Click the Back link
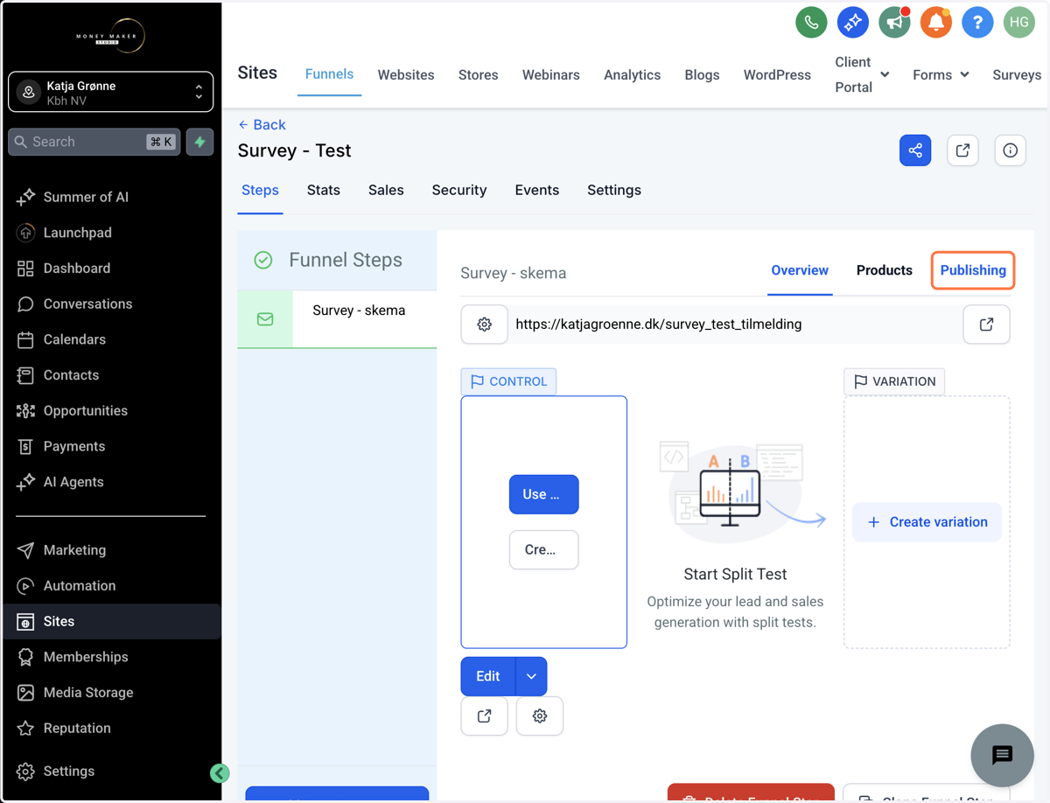The height and width of the screenshot is (803, 1050). pyautogui.click(x=262, y=125)
